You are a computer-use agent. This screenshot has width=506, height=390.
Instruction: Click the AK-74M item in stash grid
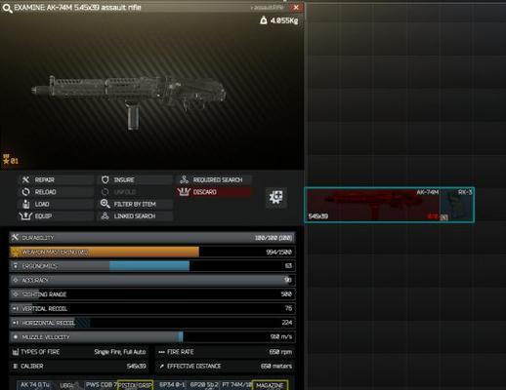372,205
